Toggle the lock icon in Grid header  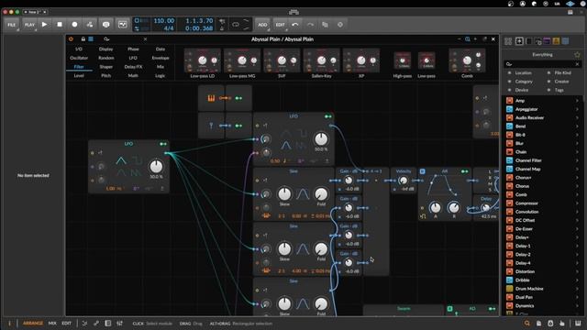(x=83, y=38)
